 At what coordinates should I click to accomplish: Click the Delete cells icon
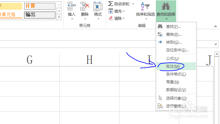point(85,6)
